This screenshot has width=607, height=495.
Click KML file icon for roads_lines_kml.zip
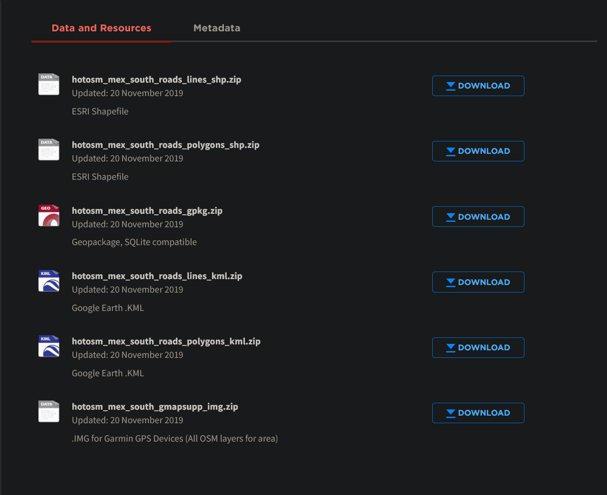coord(49,281)
